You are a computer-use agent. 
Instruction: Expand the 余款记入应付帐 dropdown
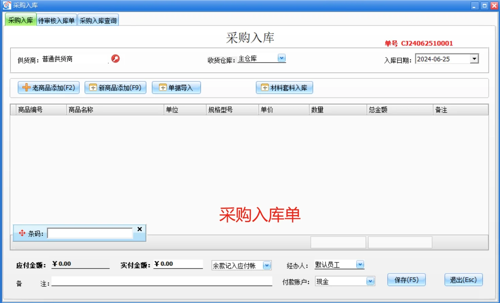tap(267, 265)
